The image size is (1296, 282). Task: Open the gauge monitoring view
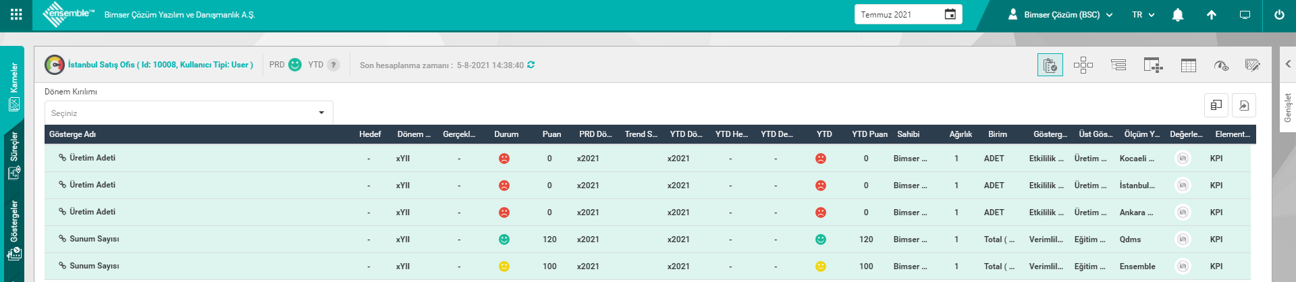point(1220,65)
